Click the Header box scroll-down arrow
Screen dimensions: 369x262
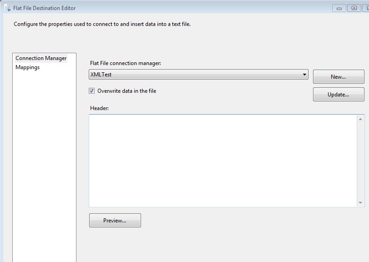[360, 203]
